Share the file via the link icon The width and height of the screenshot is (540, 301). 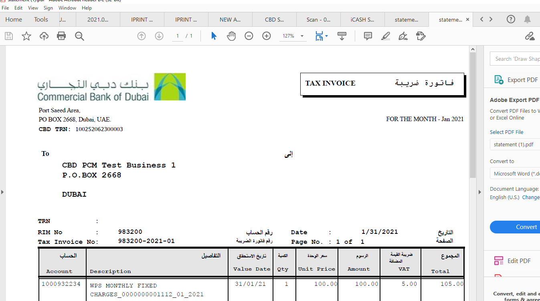pos(530,36)
